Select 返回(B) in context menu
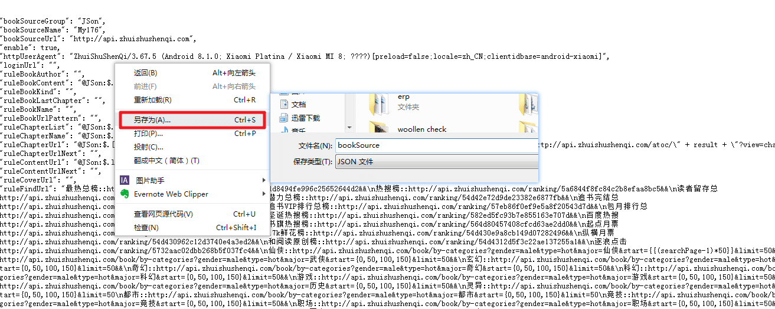This screenshot has width=775, height=309. (145, 73)
